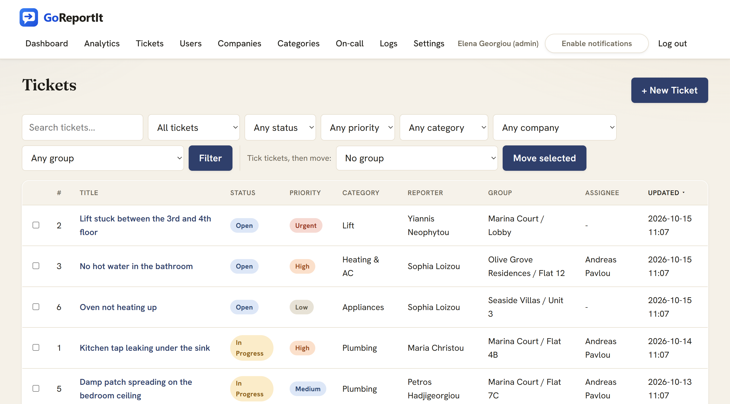Open the Users section
The image size is (730, 404).
190,43
